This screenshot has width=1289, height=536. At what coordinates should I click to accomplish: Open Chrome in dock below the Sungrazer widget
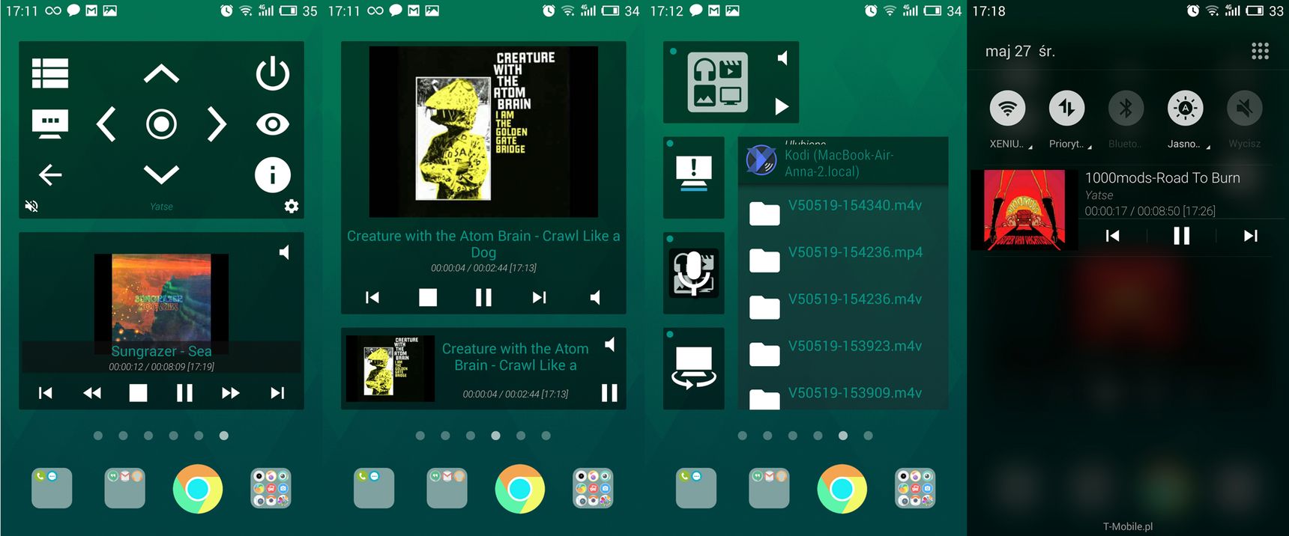coord(198,489)
